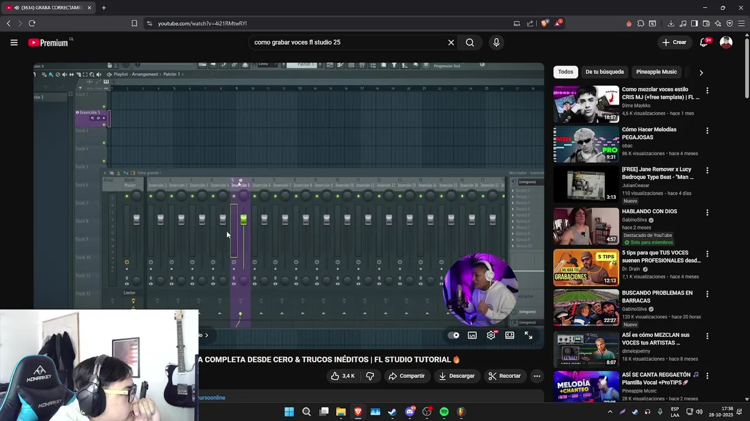Click the Crear button
The height and width of the screenshot is (421, 750).
coord(674,42)
